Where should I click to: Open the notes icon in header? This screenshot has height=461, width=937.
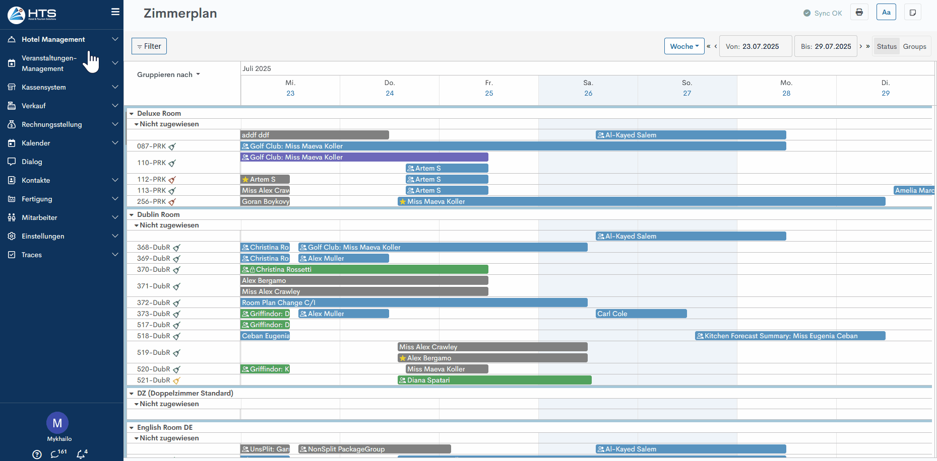(x=912, y=13)
